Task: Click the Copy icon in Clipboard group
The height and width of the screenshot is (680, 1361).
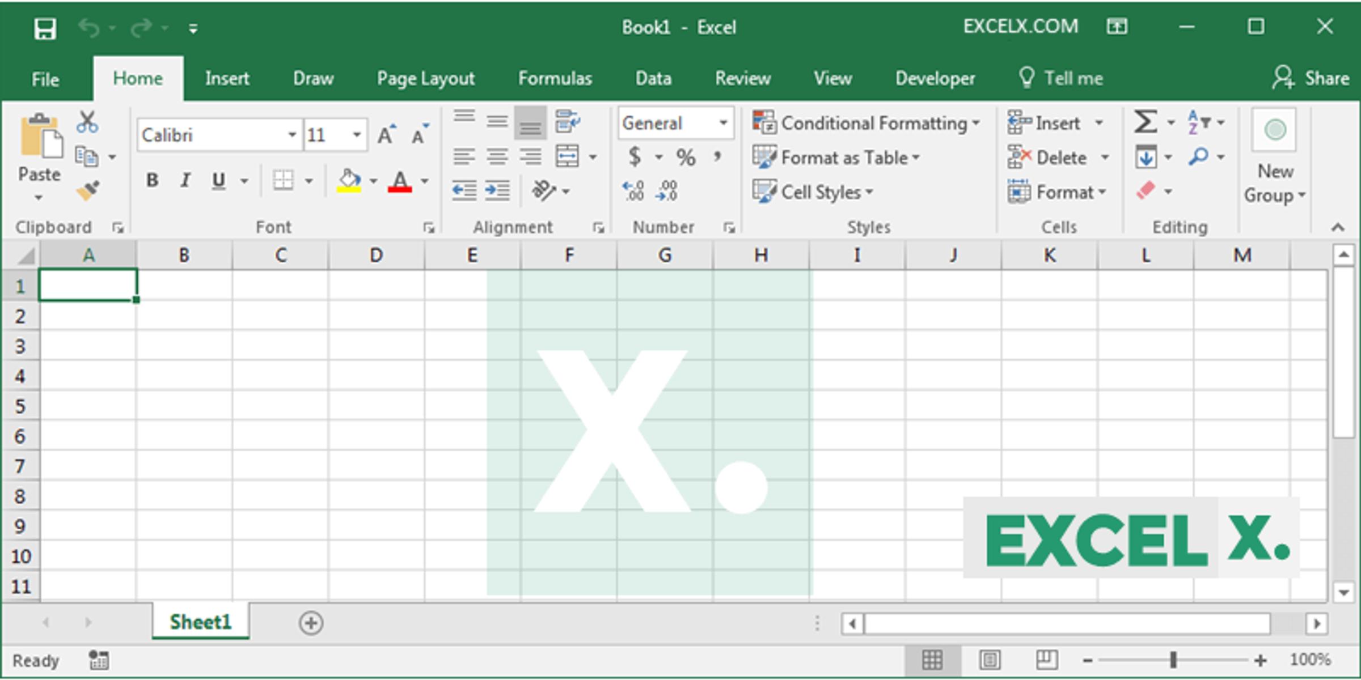Action: 87,156
